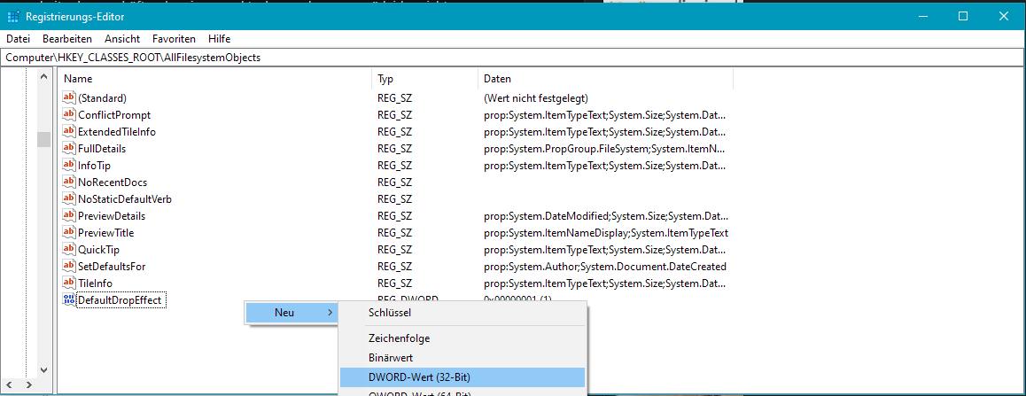Screen dimensions: 1026x396
Task: Open the Hilfe menu
Action: (219, 39)
